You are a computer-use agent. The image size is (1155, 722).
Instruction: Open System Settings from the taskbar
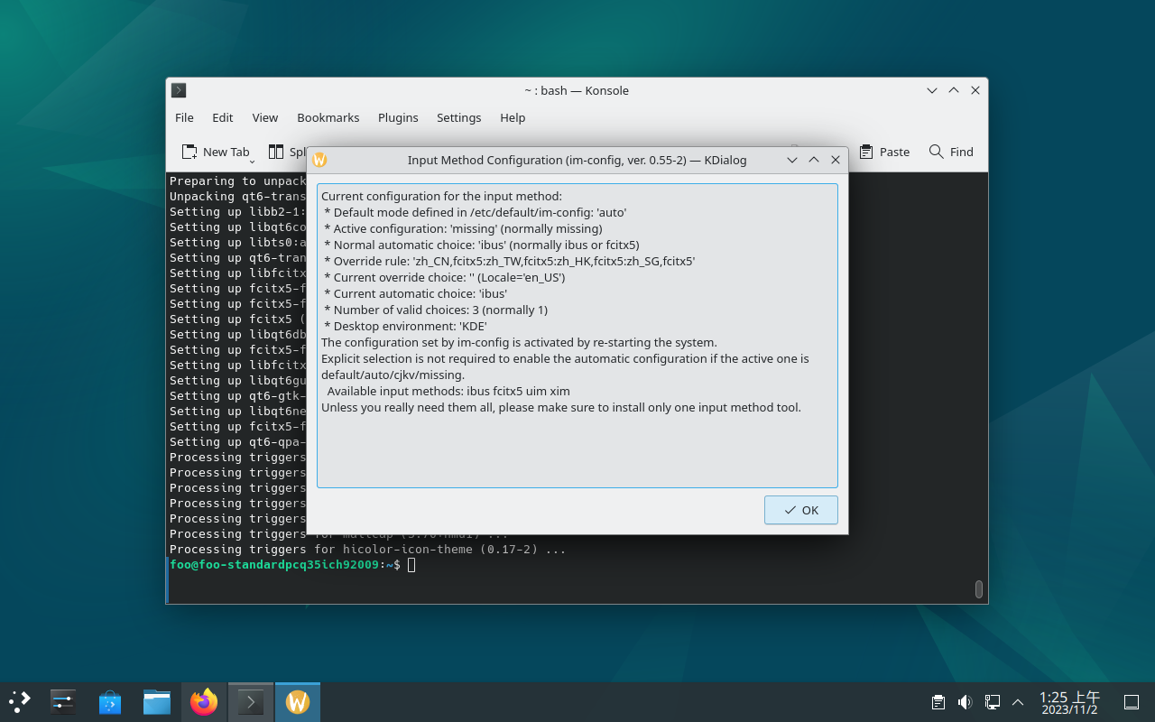pyautogui.click(x=63, y=701)
